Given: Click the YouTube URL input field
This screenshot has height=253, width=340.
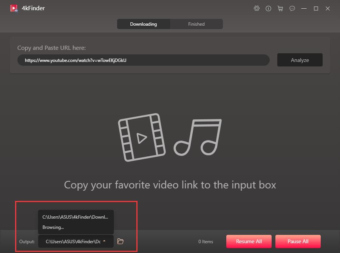Looking at the screenshot, I should tap(143, 60).
